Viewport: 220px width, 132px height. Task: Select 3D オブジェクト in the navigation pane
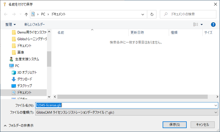27,72
